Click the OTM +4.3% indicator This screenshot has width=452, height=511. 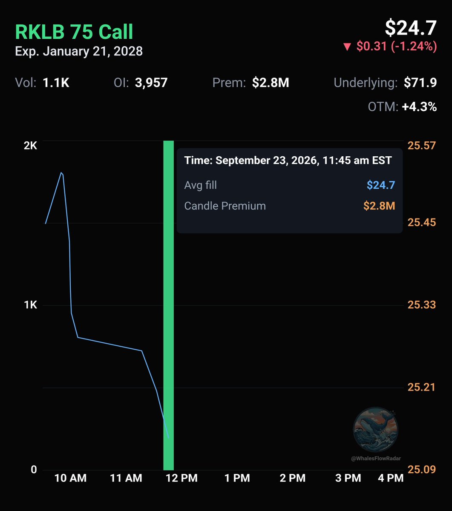(402, 107)
